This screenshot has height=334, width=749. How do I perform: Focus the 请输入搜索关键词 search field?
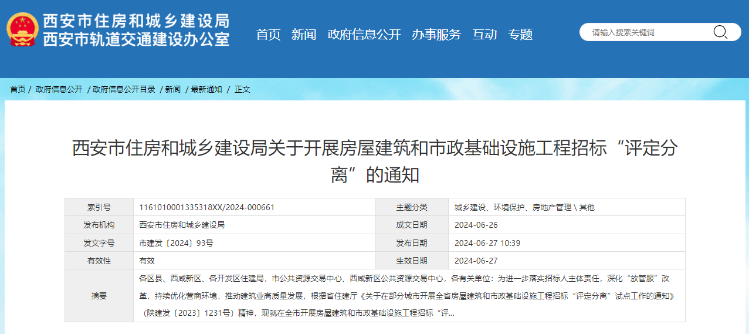pyautogui.click(x=645, y=32)
